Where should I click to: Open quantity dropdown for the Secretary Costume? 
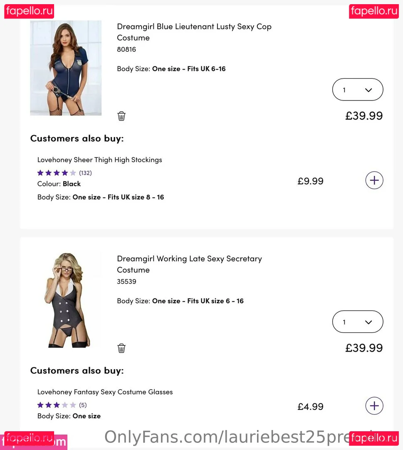pos(357,322)
